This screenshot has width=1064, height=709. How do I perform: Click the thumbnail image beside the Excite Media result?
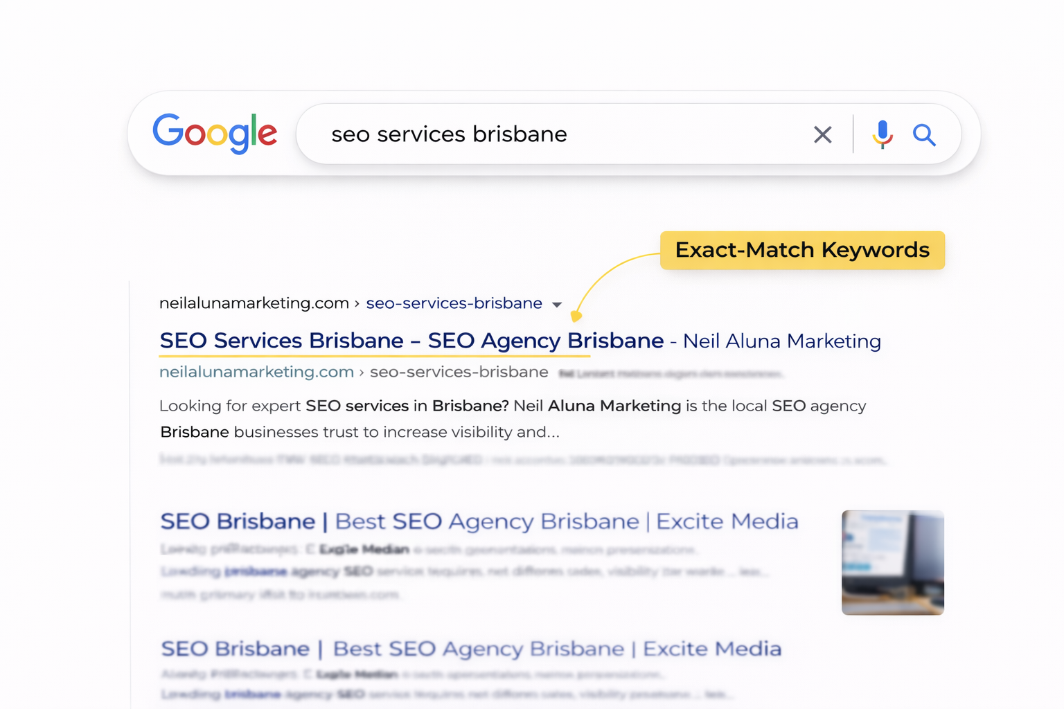(892, 562)
